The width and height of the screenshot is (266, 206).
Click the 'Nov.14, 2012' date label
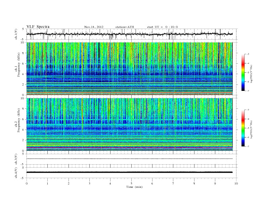[x=94, y=27]
